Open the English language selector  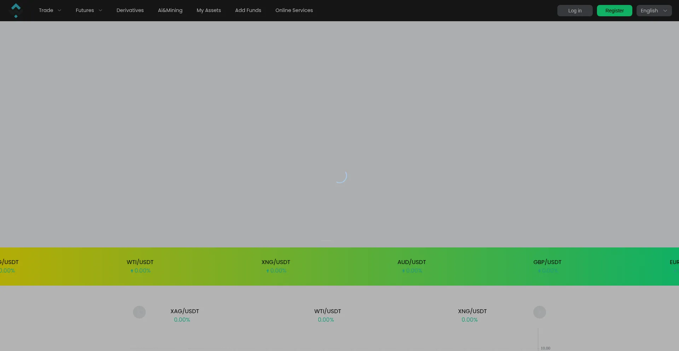click(x=650, y=11)
